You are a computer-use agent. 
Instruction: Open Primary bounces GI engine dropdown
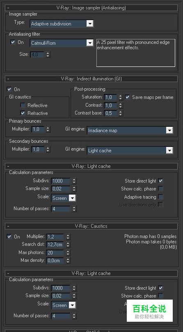tap(130, 130)
